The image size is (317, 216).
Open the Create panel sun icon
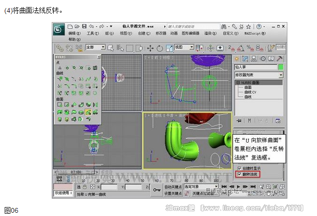tap(236, 59)
